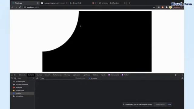Toggle the device toolbar icon in DevTools

[x=15, y=75]
